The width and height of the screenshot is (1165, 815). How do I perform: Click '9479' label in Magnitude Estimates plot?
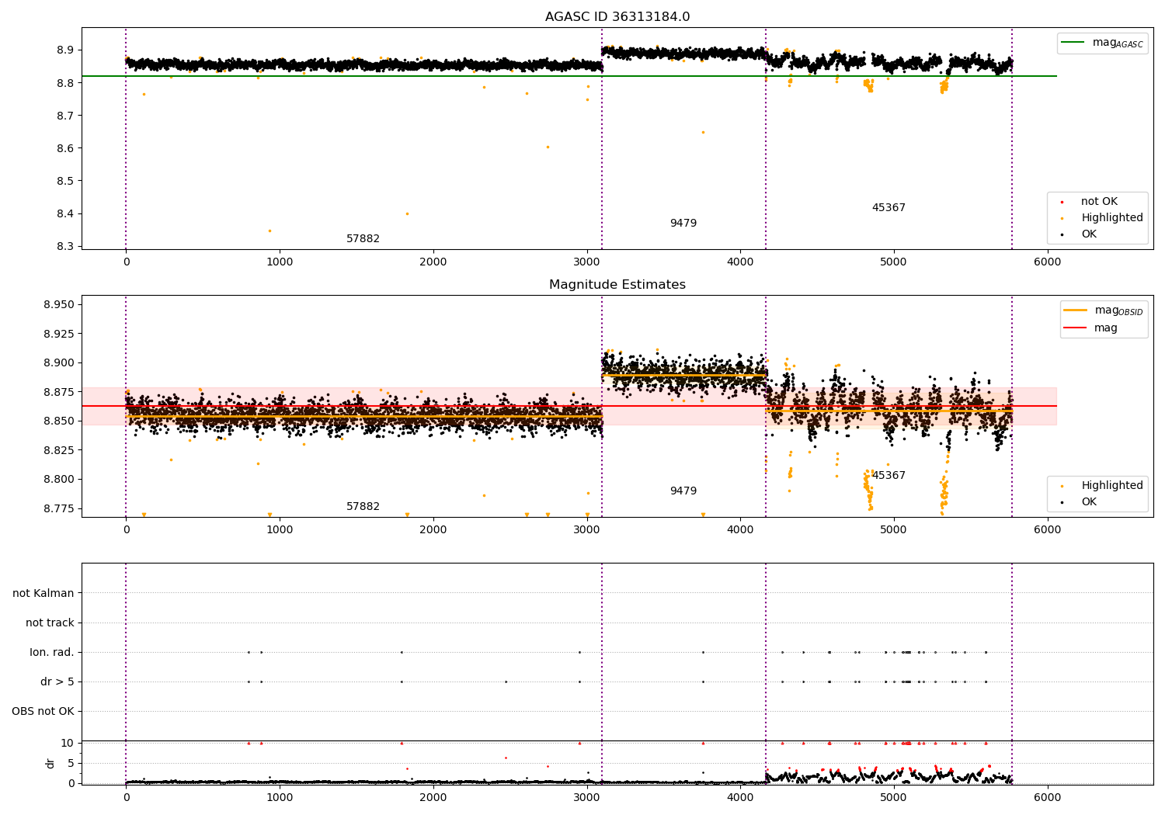(683, 491)
